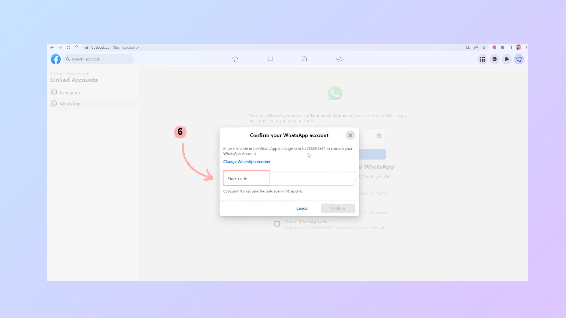Screen dimensions: 566x318
Task: Open the Pages flag icon
Action: [270, 59]
